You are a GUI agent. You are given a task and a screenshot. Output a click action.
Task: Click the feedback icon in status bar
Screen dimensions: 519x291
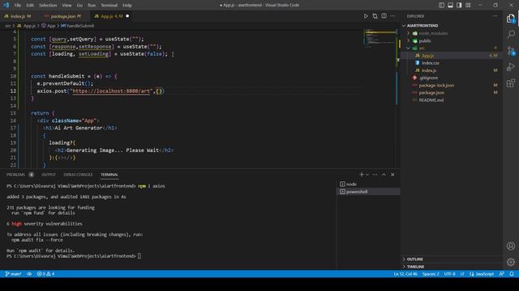point(502,274)
